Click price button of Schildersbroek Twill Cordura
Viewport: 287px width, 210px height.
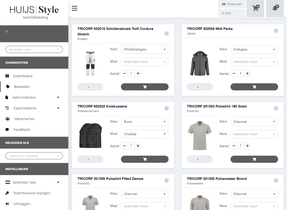[x=90, y=87]
